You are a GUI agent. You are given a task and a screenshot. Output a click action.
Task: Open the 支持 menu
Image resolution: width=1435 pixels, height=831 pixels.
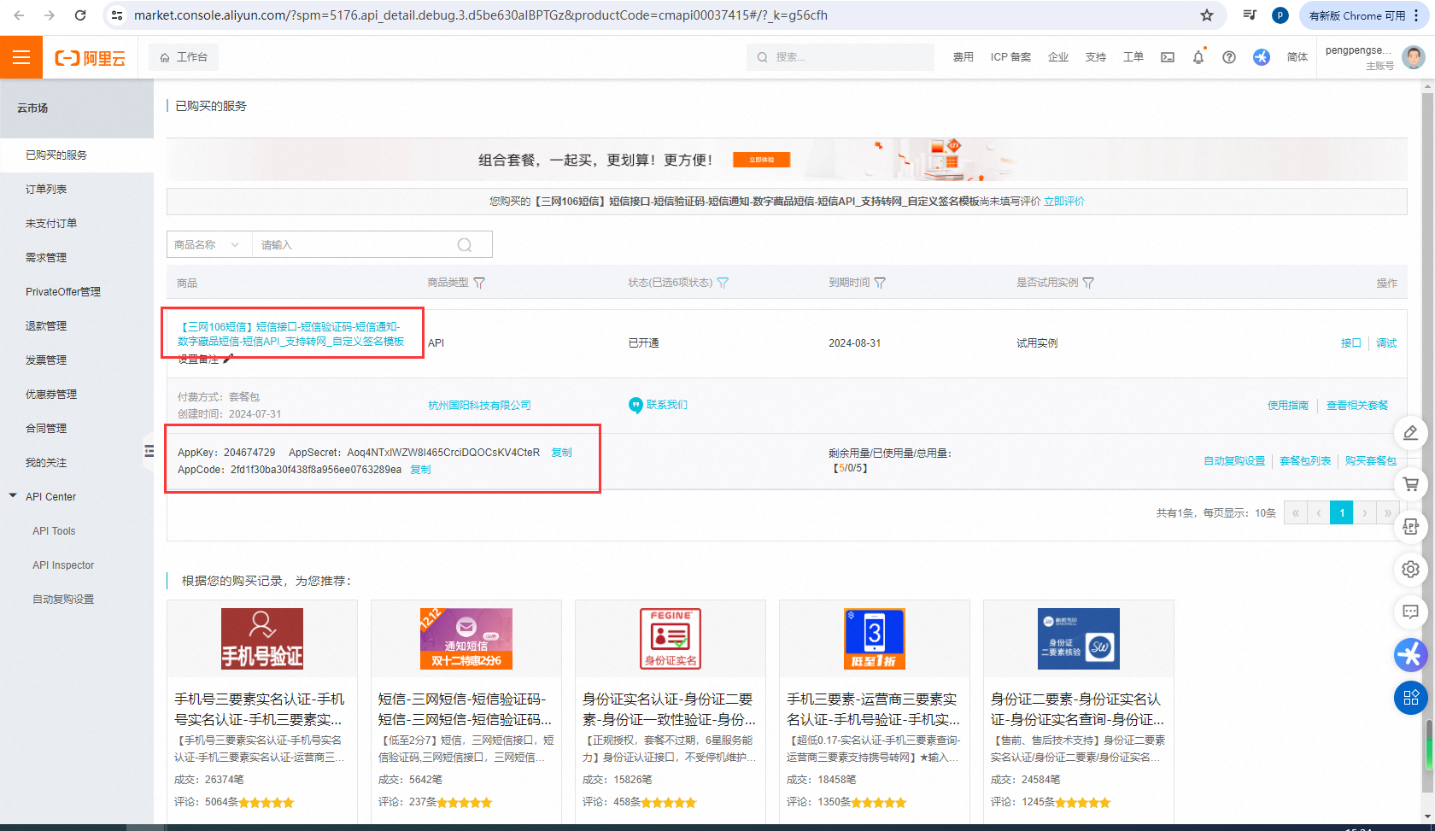pos(1096,57)
